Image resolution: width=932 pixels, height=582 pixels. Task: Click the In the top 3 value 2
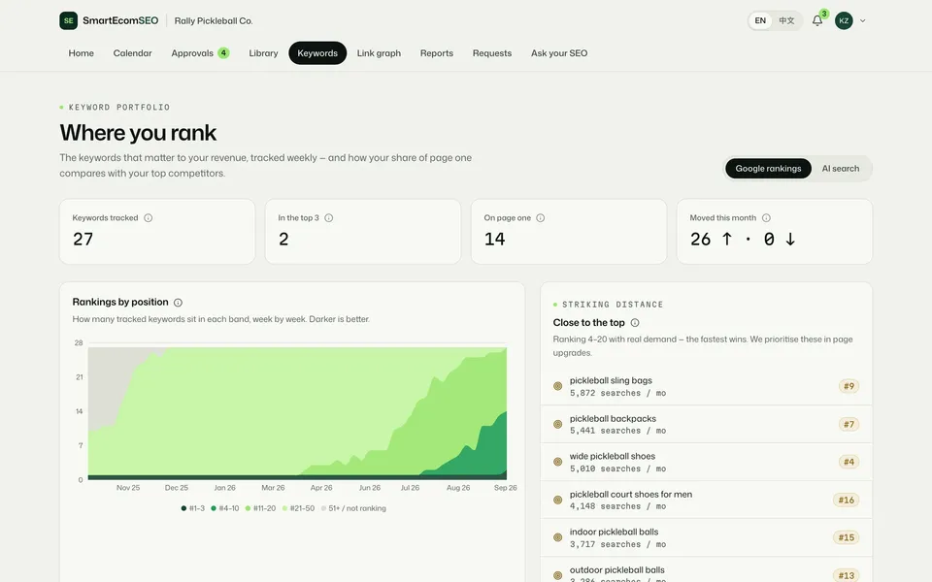[x=283, y=240]
